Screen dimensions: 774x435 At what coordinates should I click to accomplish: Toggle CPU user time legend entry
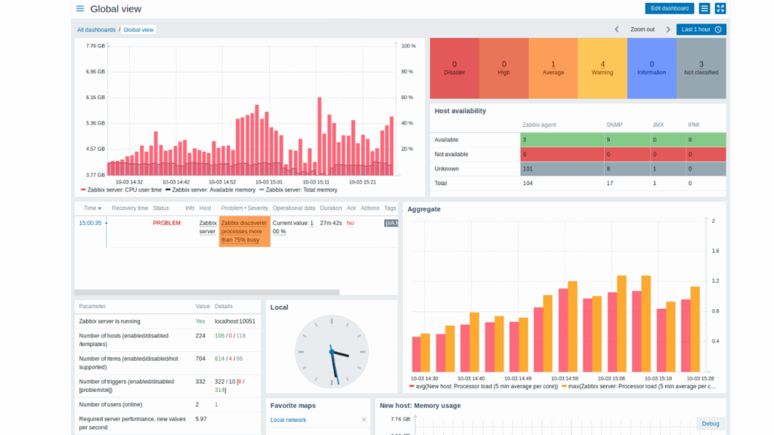tap(121, 190)
